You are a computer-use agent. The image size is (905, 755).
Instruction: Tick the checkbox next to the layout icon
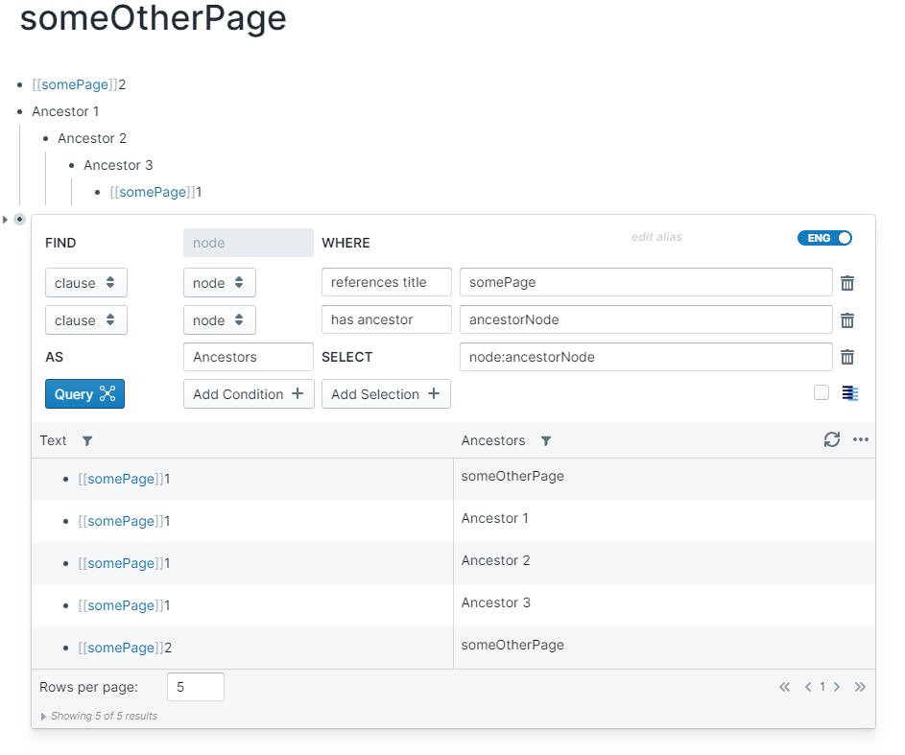[822, 392]
